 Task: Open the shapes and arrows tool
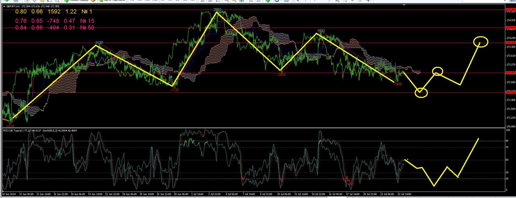click(368, 1)
